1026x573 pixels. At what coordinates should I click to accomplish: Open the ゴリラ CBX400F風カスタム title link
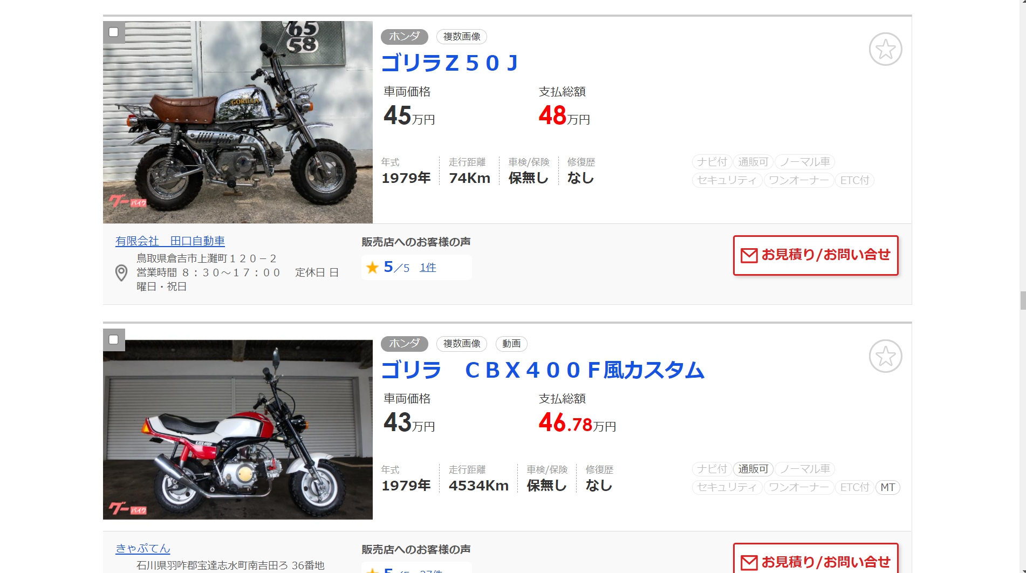(543, 370)
